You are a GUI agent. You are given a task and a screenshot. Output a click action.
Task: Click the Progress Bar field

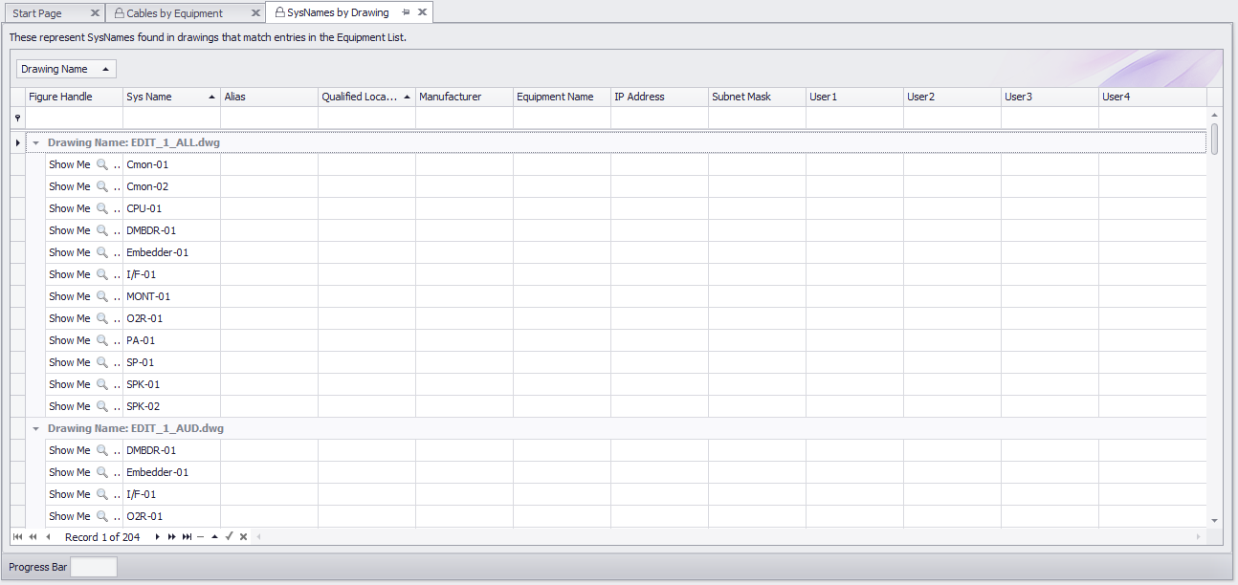coord(94,567)
